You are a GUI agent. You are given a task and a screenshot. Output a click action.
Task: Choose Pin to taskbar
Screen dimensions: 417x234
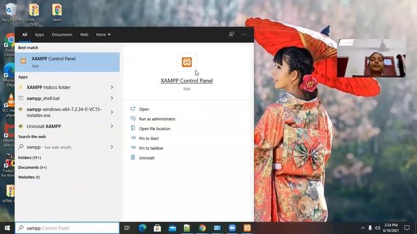(151, 148)
